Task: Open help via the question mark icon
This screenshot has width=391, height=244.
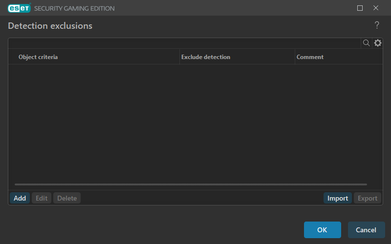Action: [377, 25]
